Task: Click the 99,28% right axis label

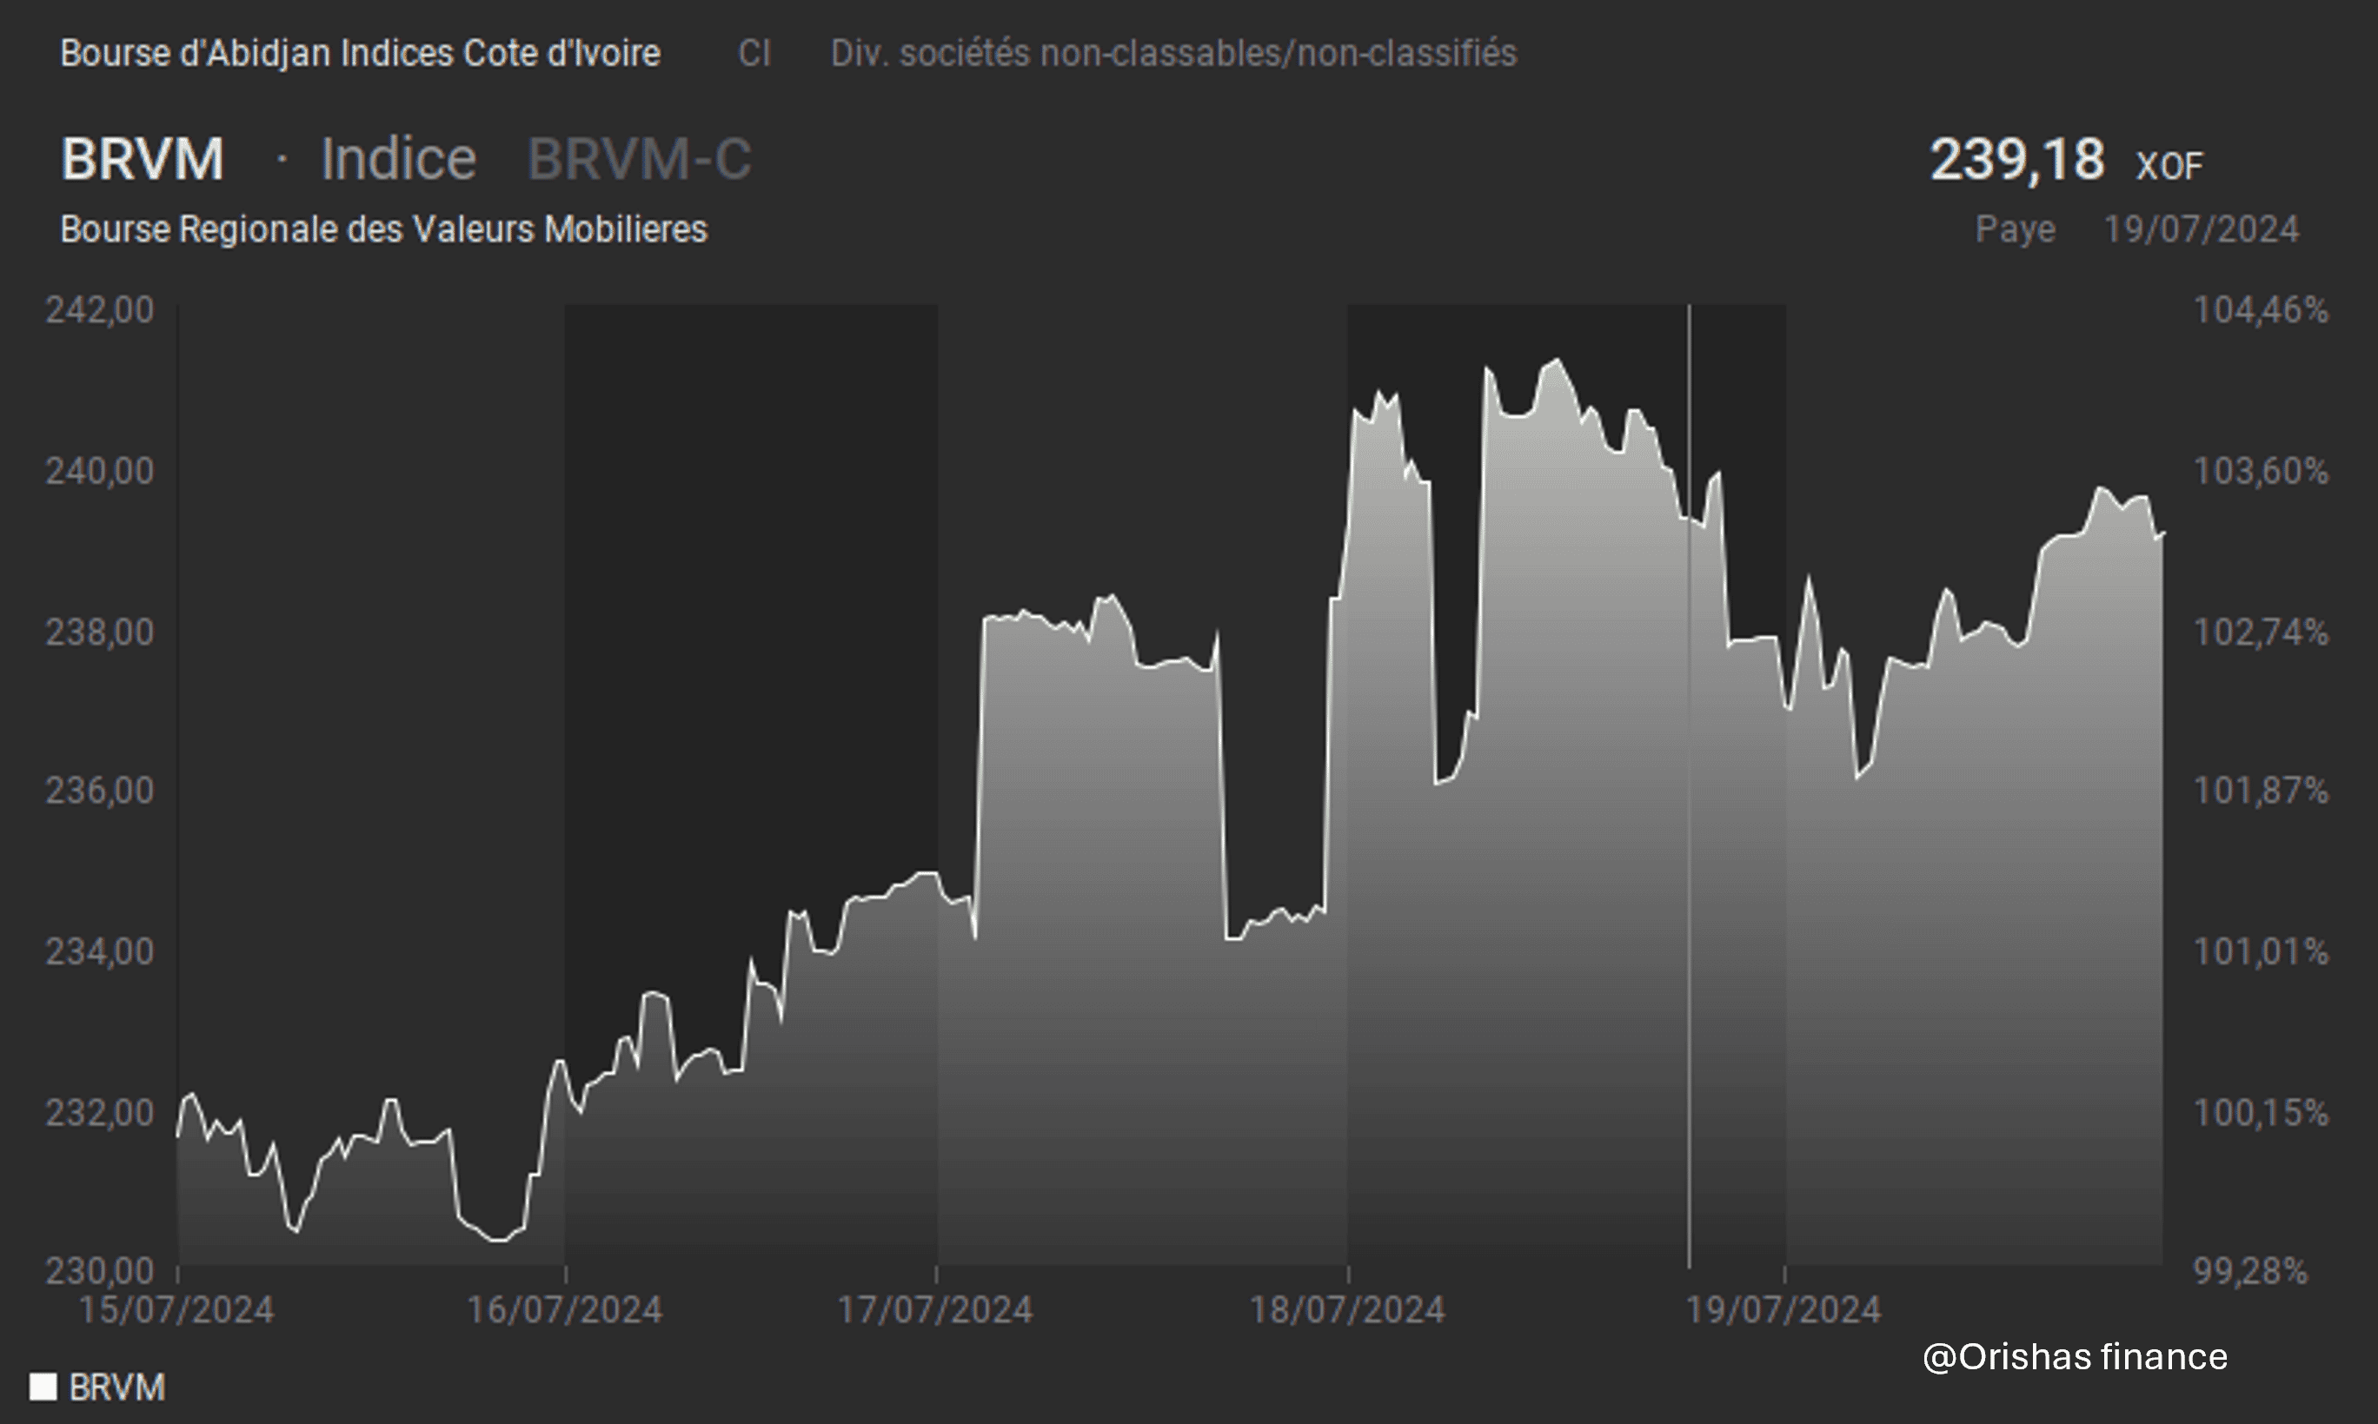Action: [x=2250, y=1271]
